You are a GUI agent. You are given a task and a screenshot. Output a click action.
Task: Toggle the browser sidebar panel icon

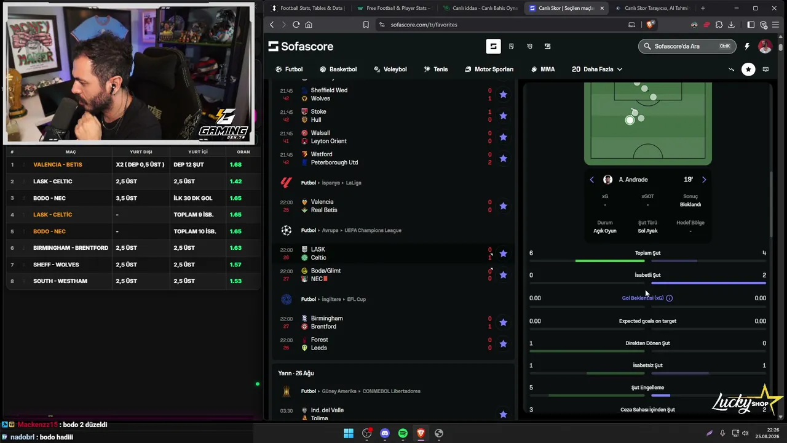(751, 25)
